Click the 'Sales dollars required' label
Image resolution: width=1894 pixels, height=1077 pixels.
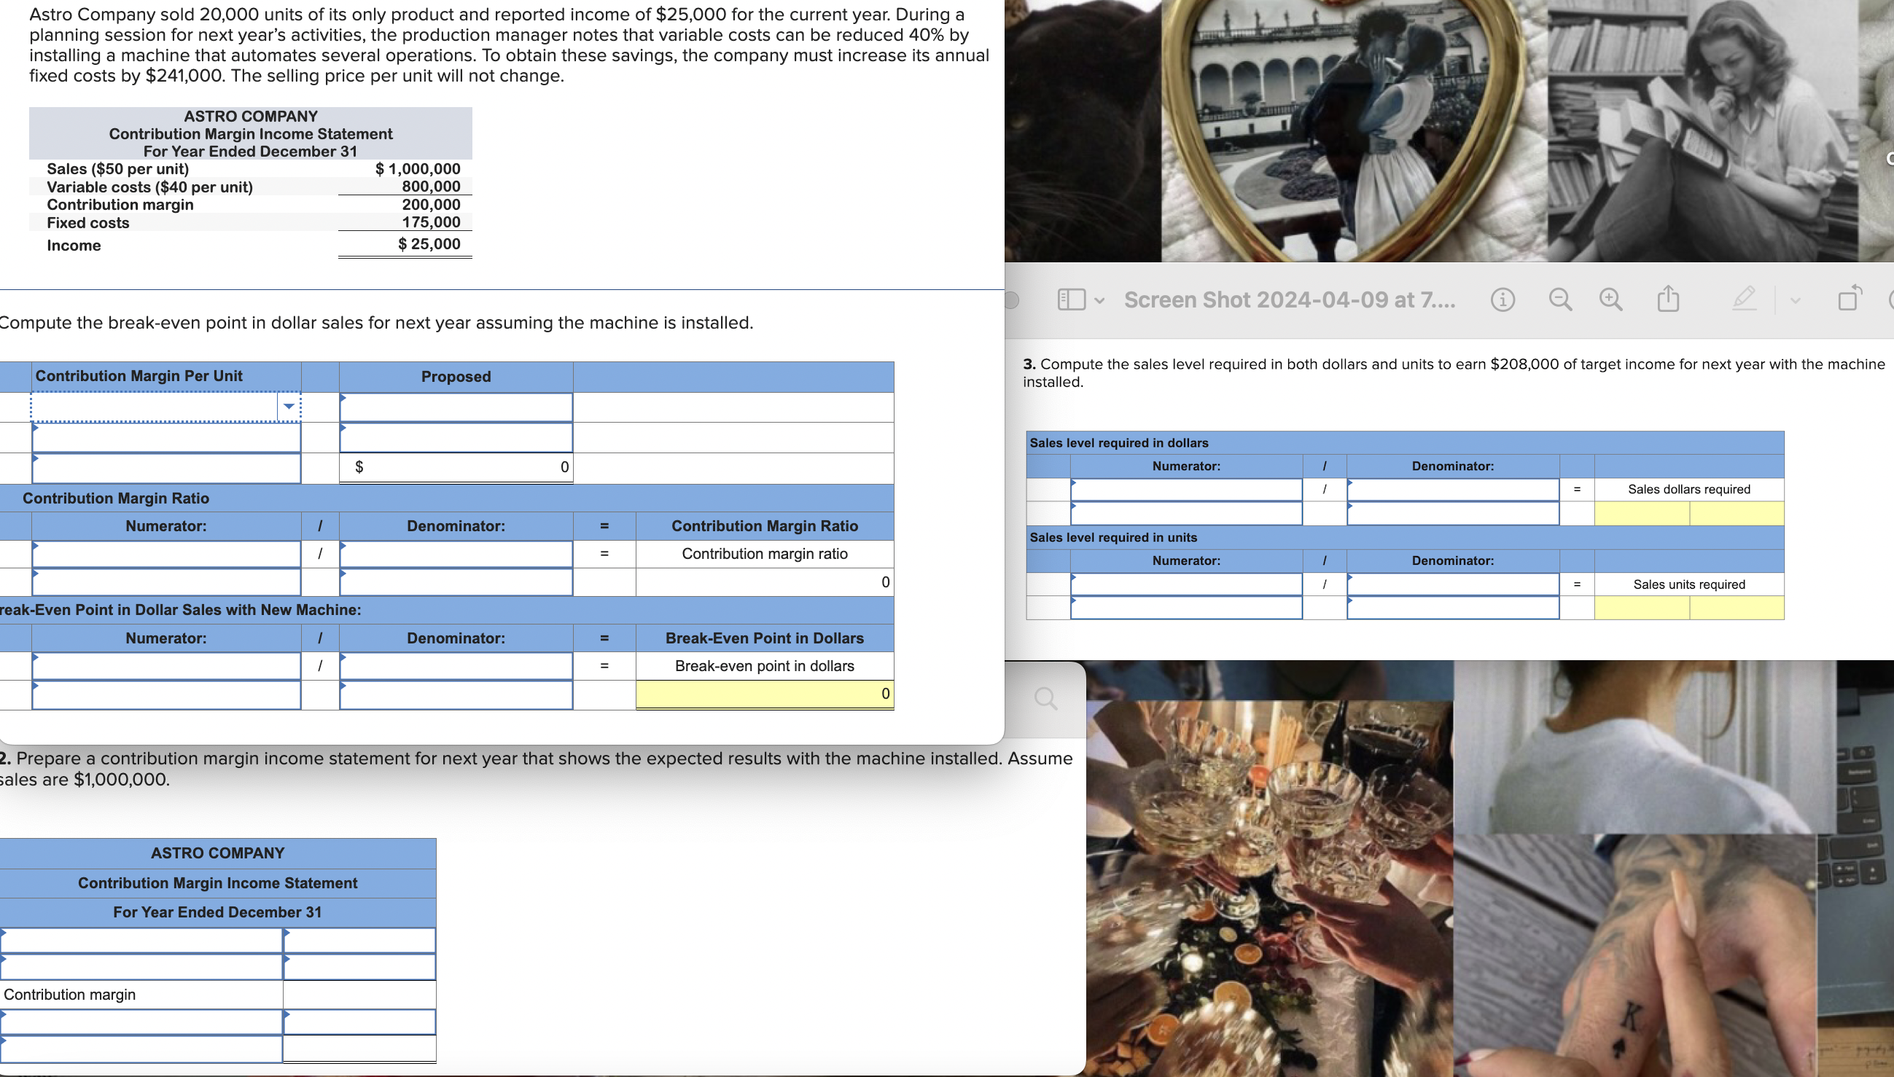pyautogui.click(x=1689, y=490)
